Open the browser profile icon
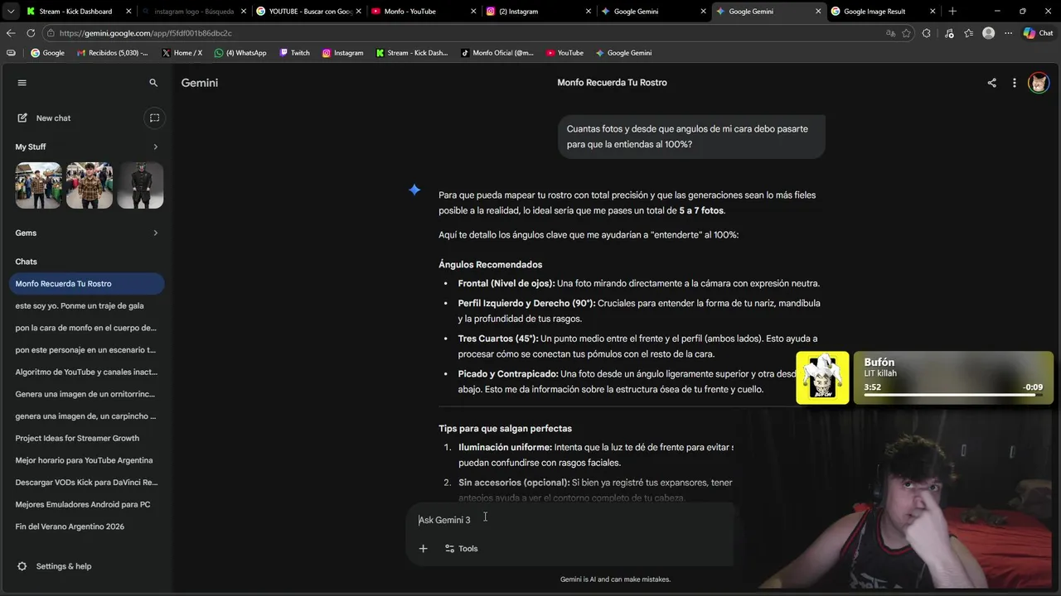The height and width of the screenshot is (596, 1061). point(988,33)
